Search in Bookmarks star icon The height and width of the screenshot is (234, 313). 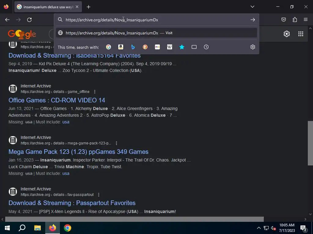(x=182, y=47)
